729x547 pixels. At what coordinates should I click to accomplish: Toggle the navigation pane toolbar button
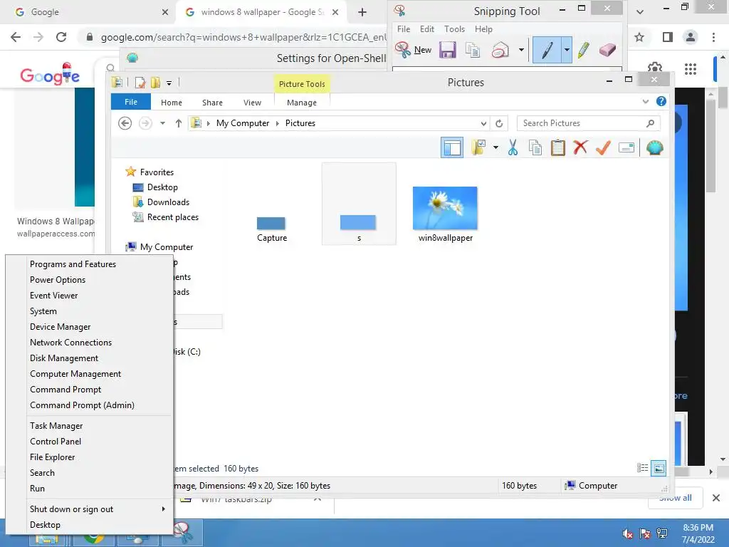tap(452, 148)
